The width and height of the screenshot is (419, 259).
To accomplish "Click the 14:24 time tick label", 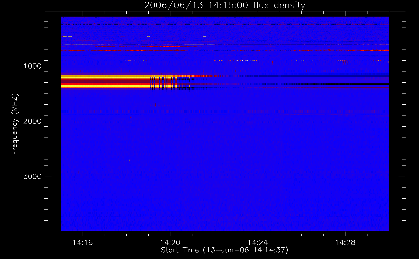I will (258, 242).
